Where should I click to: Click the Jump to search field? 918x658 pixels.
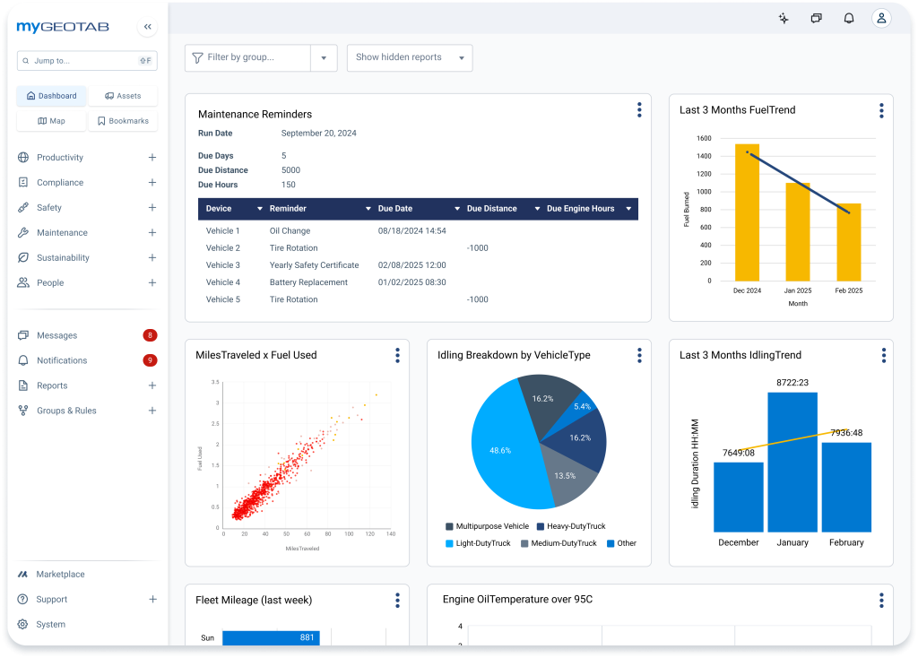[x=87, y=60]
